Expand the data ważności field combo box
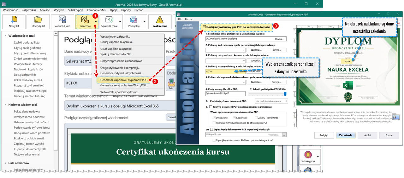 pyautogui.click(x=244, y=61)
